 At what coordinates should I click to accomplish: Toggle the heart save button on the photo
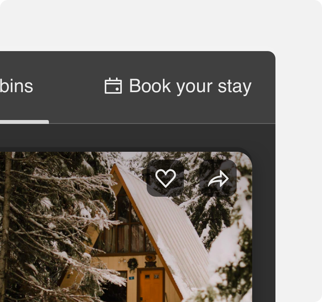[165, 178]
